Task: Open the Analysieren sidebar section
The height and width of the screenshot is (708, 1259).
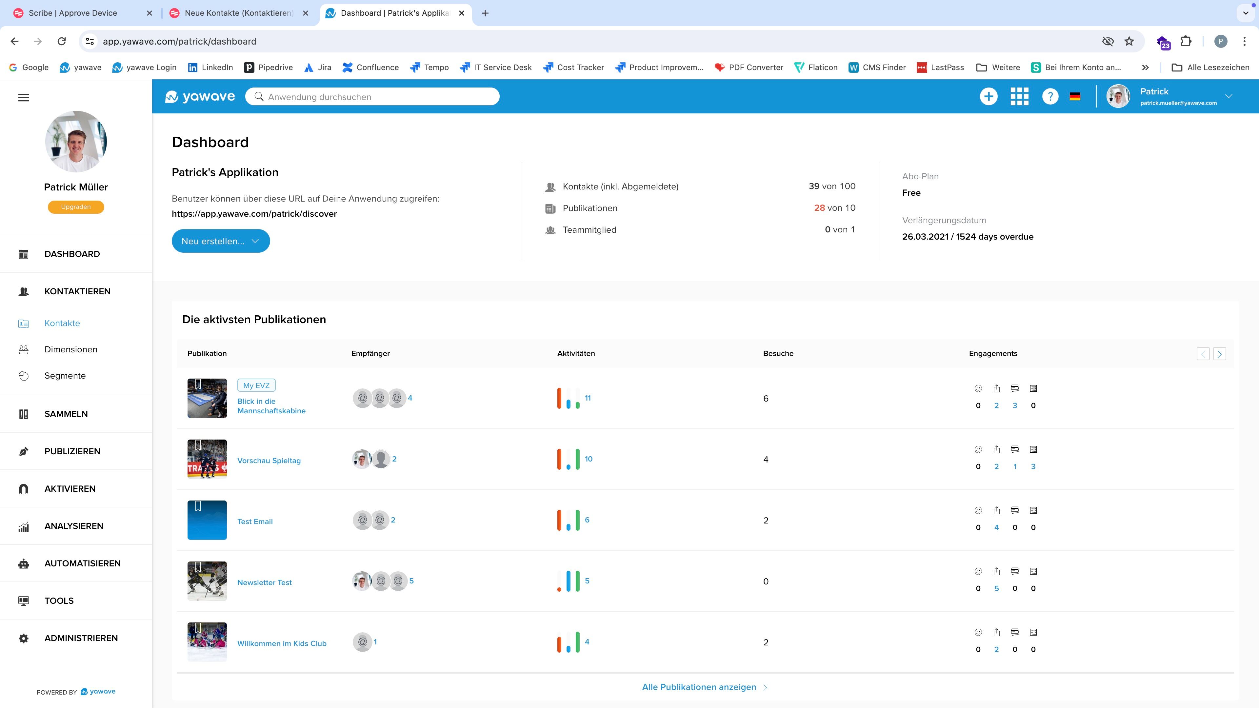Action: (x=73, y=526)
